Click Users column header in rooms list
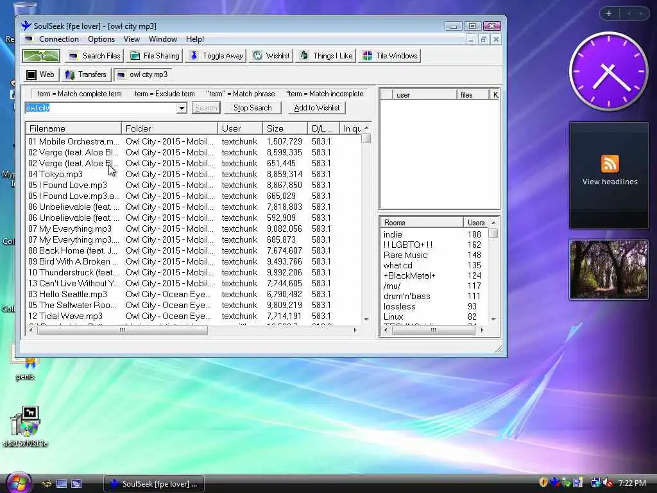This screenshot has width=657, height=493. coord(476,223)
